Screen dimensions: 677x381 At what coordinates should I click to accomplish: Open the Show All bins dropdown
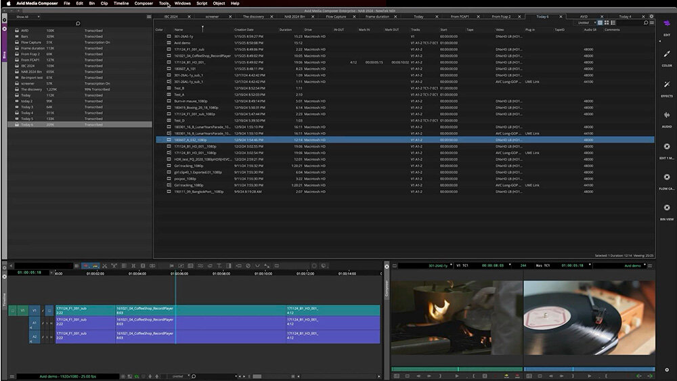pos(23,16)
